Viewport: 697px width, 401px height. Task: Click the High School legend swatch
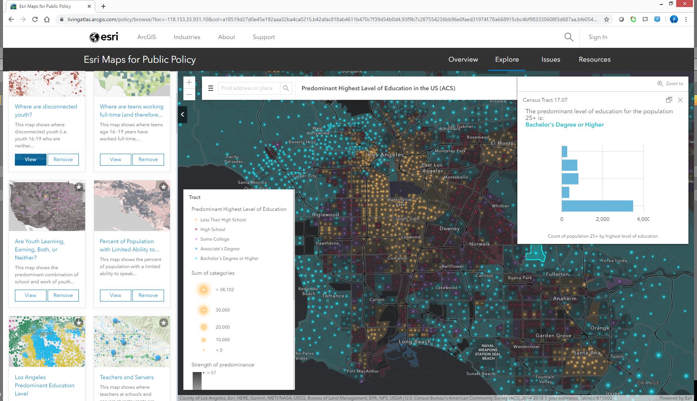(x=196, y=229)
